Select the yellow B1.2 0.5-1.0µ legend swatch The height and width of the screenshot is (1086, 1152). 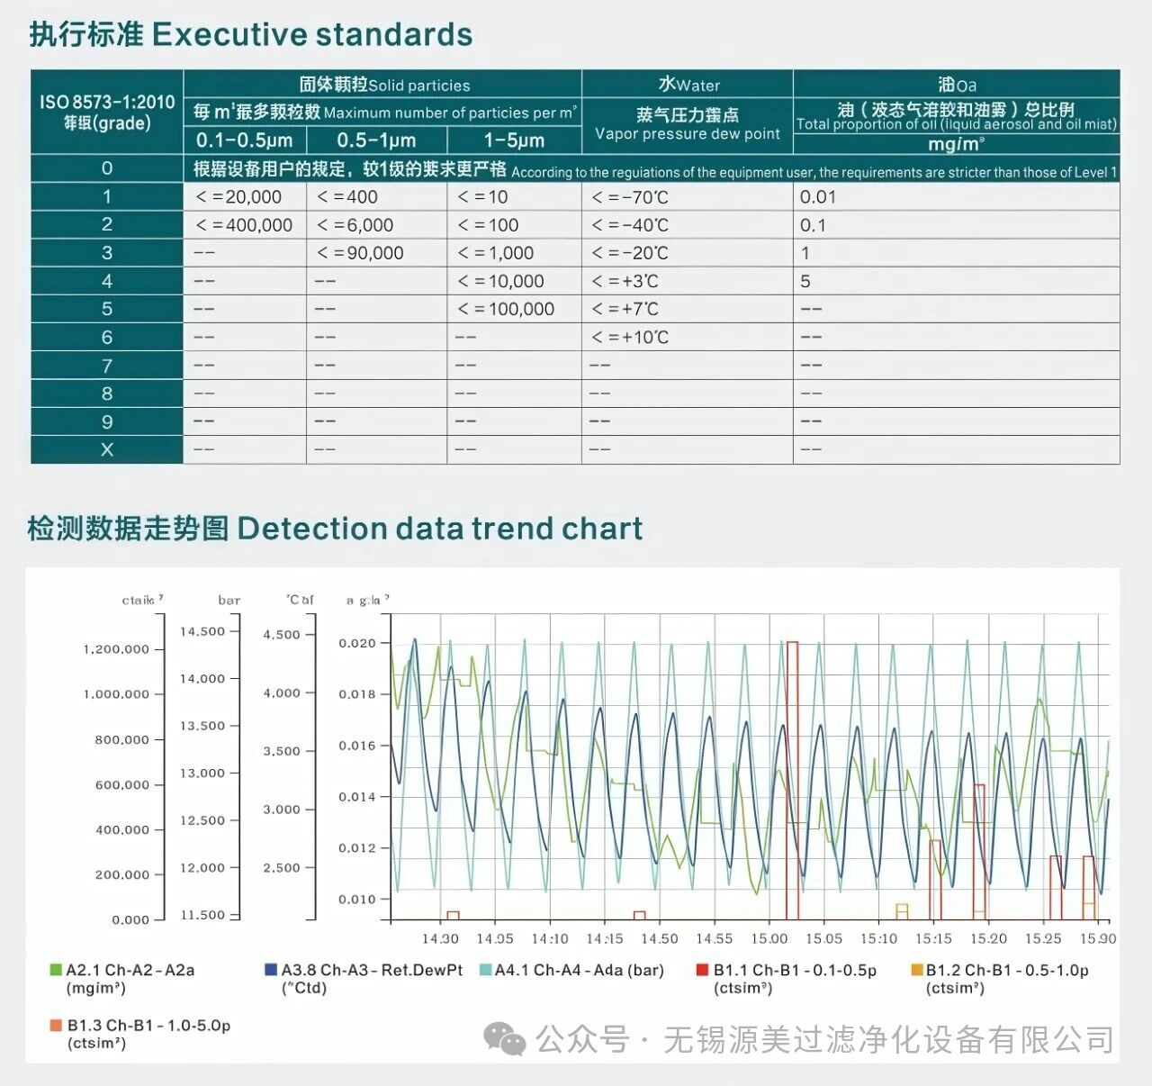coord(917,970)
